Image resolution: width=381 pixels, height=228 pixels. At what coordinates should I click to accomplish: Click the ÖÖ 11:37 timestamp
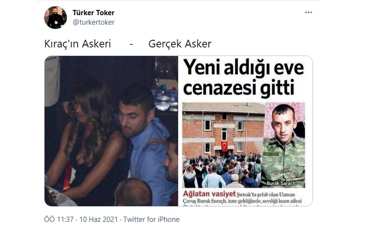[59, 219]
